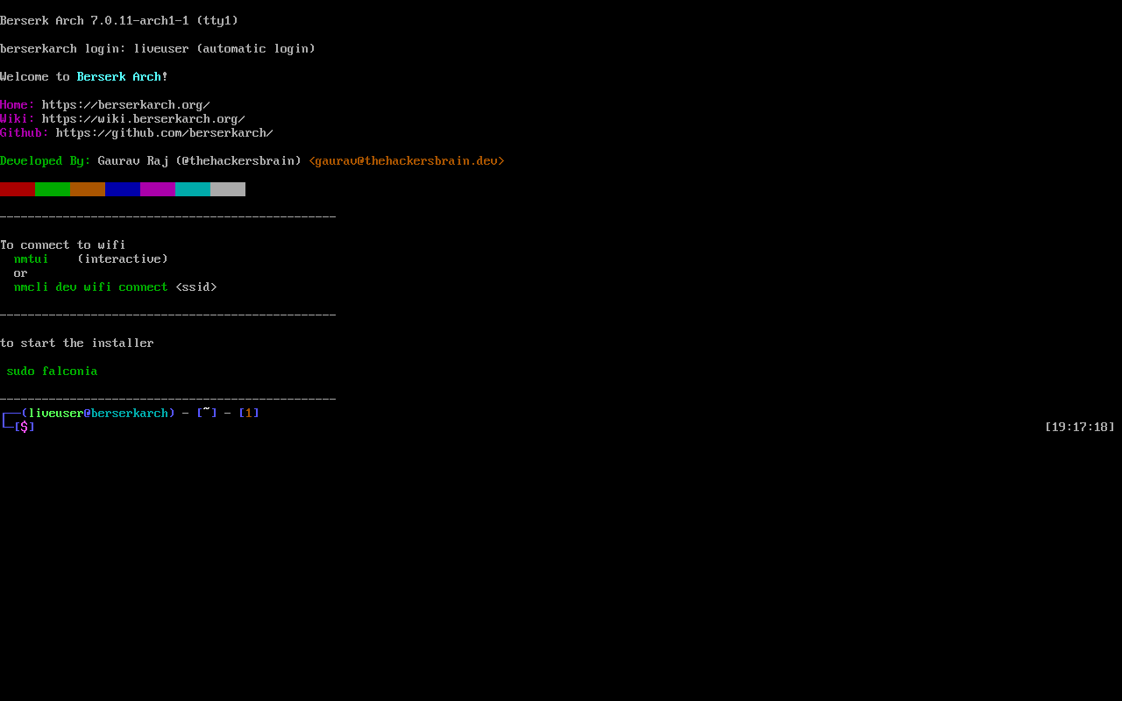Click the 'Berserk Arch' cyan welcome name
The height and width of the screenshot is (701, 1122).
coord(119,77)
